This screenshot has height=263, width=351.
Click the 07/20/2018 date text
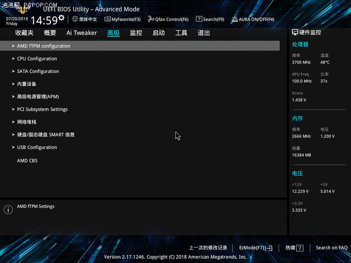pyautogui.click(x=17, y=19)
